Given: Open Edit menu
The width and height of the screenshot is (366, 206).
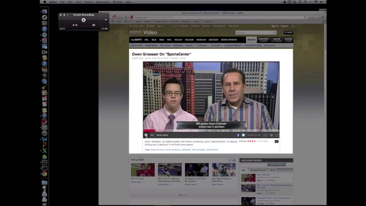Looking at the screenshot, I should coord(70,2).
